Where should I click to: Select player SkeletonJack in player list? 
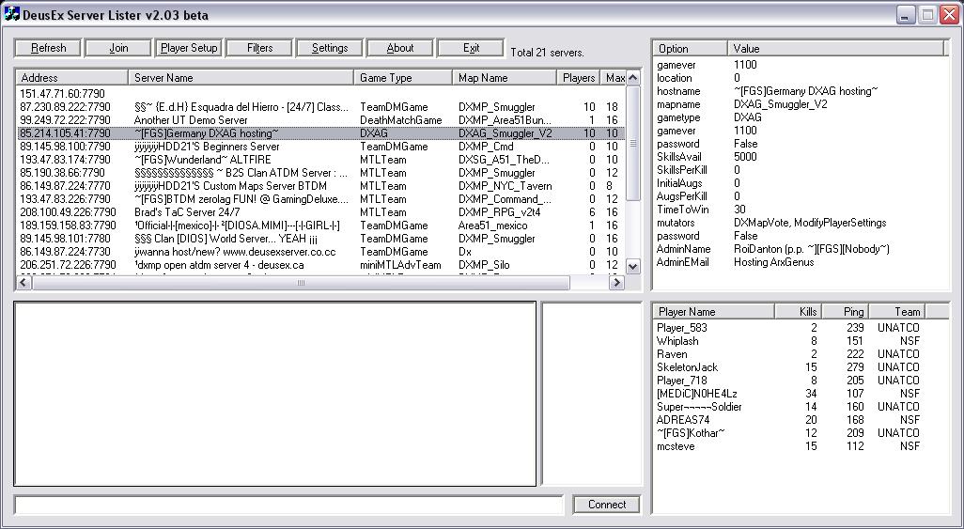[687, 367]
